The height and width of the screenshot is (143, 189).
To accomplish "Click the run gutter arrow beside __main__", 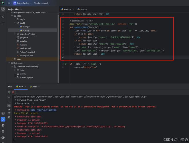I will (x=66, y=64).
